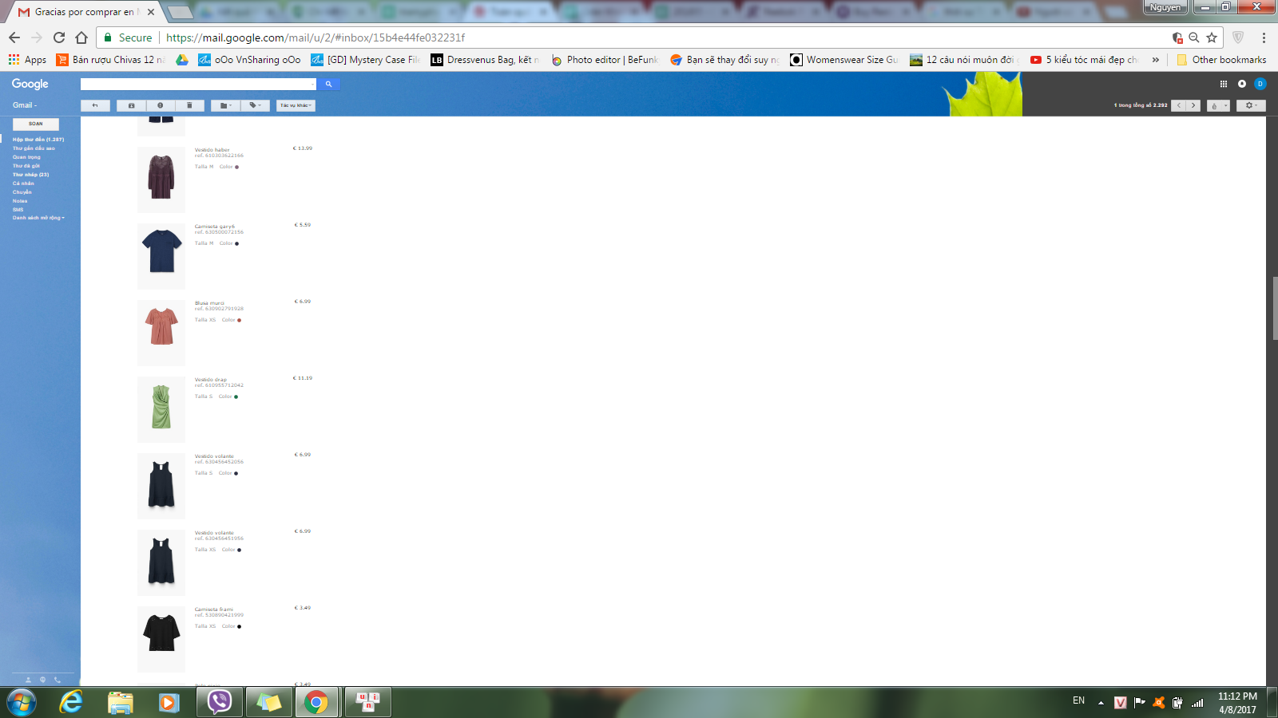
Task: Open the settings gear dropdown
Action: [x=1251, y=105]
